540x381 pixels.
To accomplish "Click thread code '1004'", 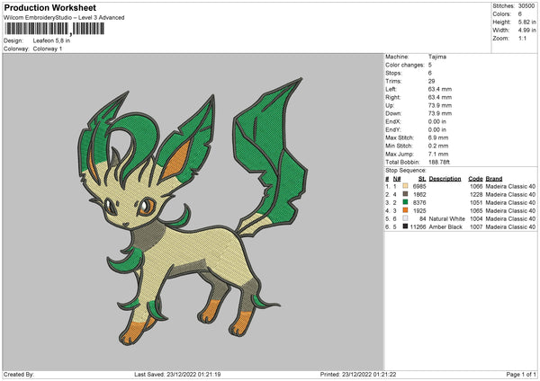I will tap(476, 219).
